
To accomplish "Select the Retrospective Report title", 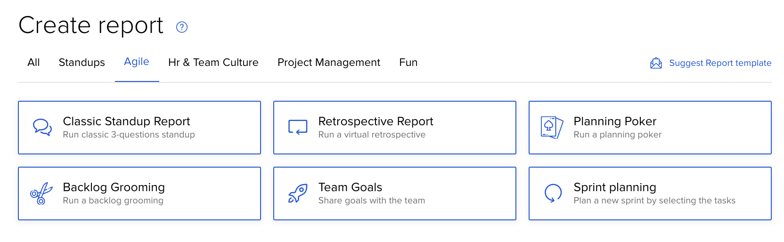I will tap(376, 121).
